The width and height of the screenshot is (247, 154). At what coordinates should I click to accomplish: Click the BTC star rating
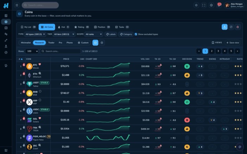click(x=238, y=66)
